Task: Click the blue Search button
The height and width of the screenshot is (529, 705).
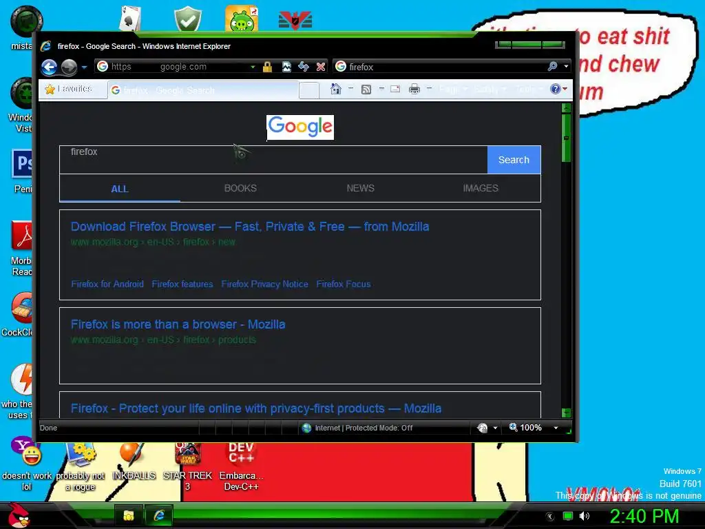Action: coord(514,160)
